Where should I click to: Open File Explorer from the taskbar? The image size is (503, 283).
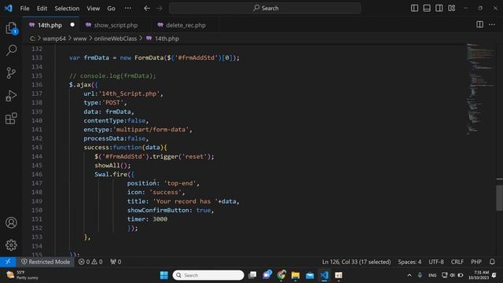tap(296, 275)
